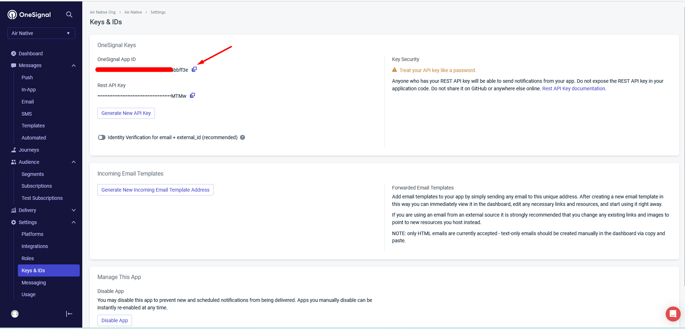Click help icon beside Identity Verification
685x329 pixels.
click(x=243, y=137)
